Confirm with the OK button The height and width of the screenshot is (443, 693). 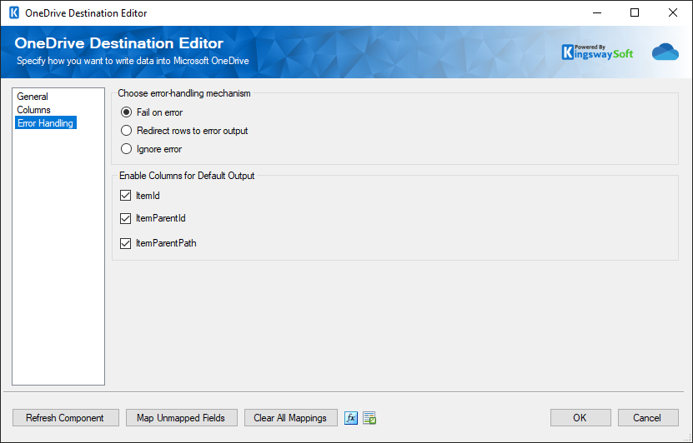(580, 418)
